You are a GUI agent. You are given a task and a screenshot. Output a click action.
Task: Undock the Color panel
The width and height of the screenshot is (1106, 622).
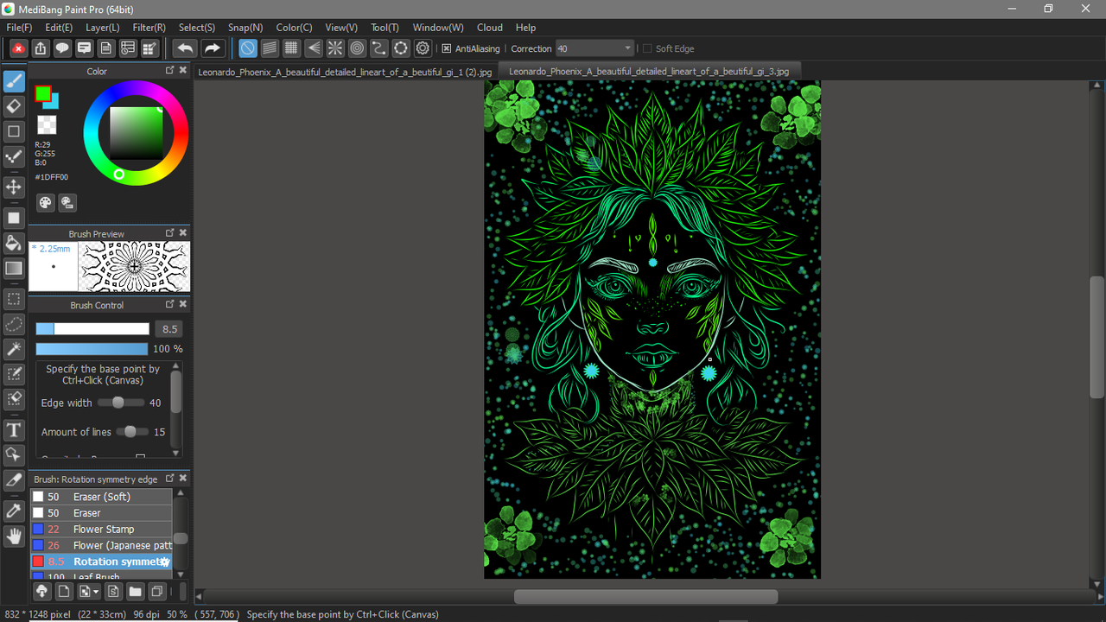pyautogui.click(x=170, y=71)
